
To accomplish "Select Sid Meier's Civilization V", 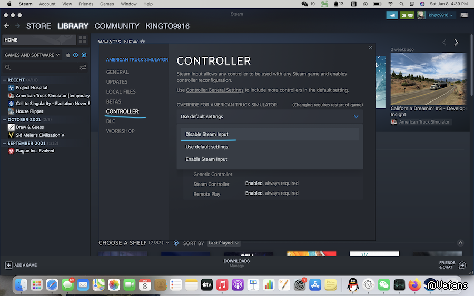I will point(36,135).
